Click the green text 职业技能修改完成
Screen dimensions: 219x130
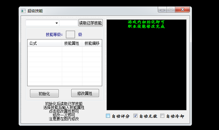pyautogui.click(x=146, y=26)
